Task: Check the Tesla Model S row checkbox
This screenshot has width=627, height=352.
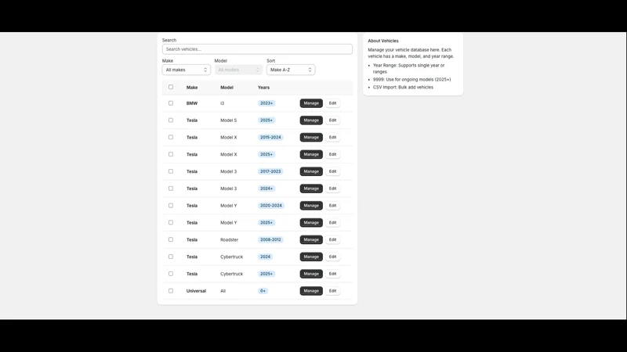Action: coord(171,120)
